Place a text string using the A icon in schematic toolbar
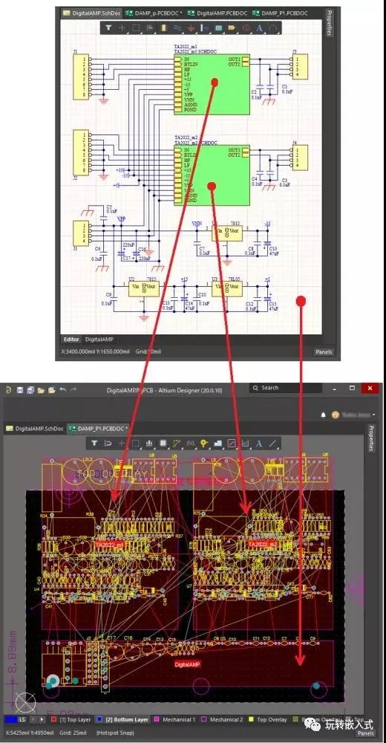This screenshot has width=386, height=743. click(259, 28)
